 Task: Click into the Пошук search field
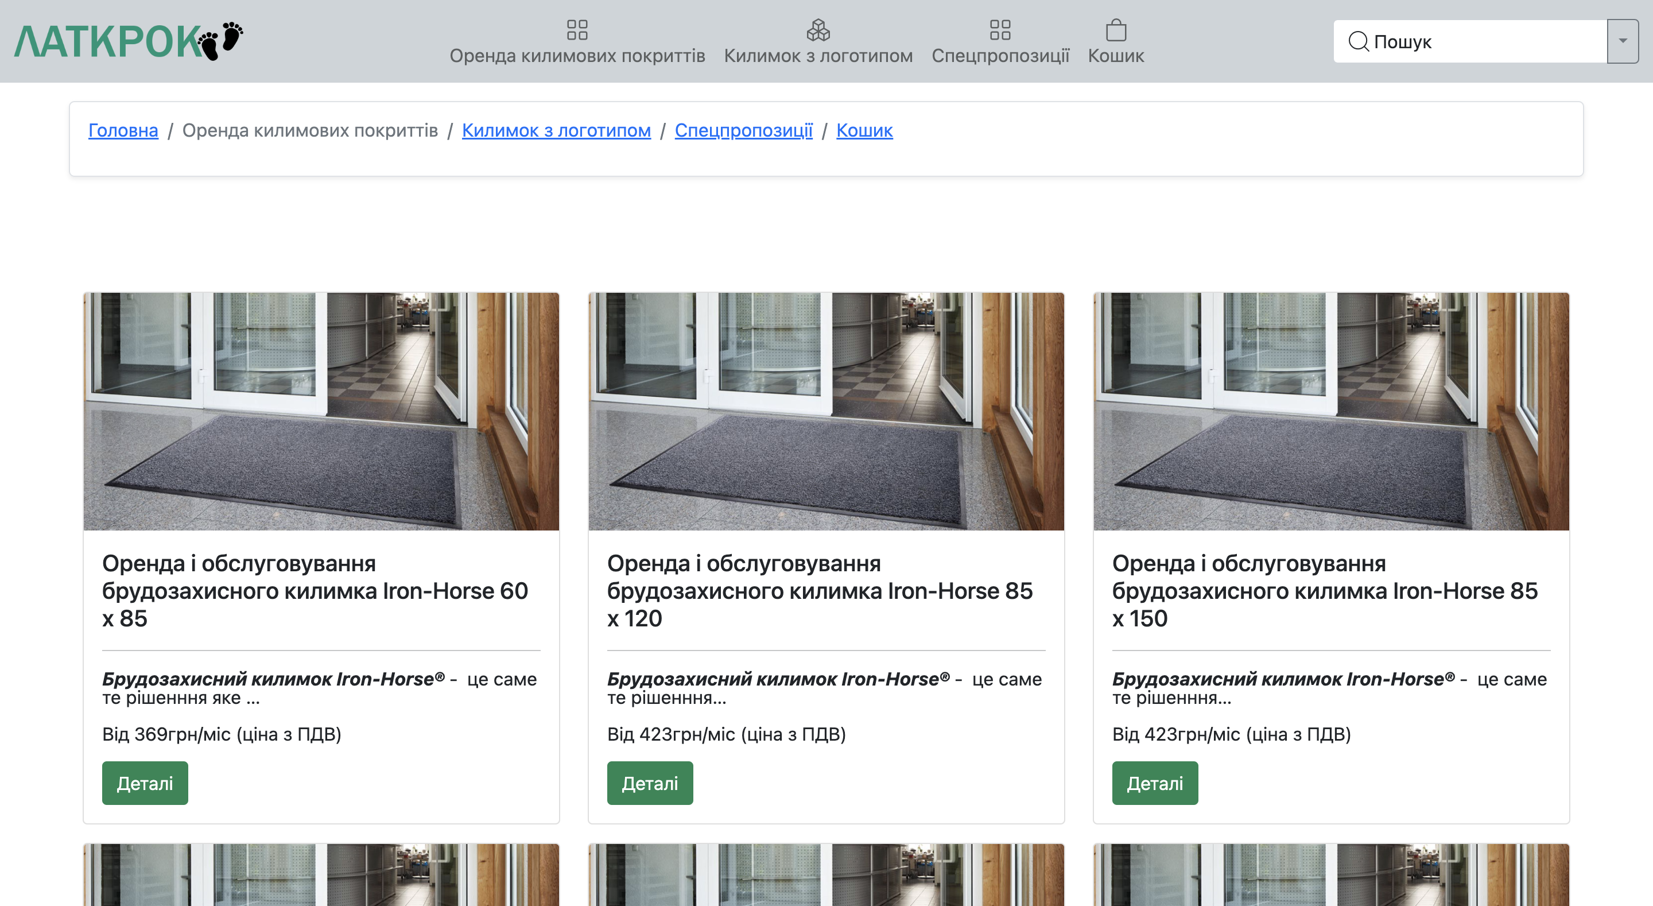[x=1469, y=41]
